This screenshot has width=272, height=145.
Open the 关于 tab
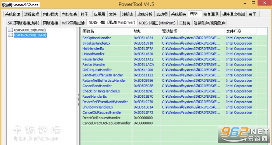point(253,14)
